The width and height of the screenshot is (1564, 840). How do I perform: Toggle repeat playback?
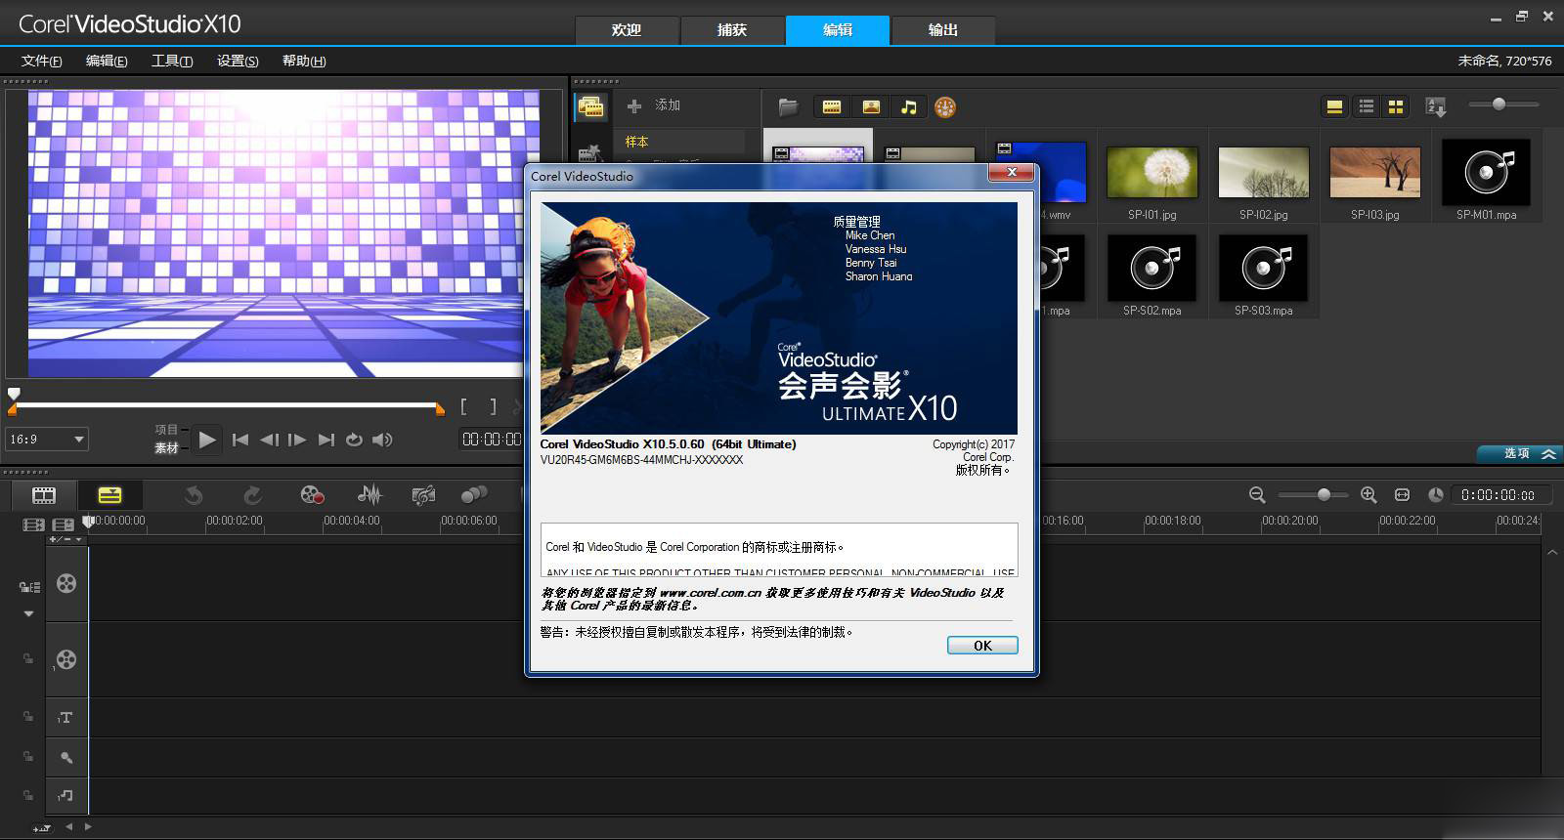tap(354, 440)
